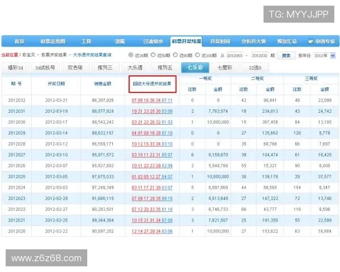The width and height of the screenshot is (340, 272).
Task: Open result link 10 15 21 31 34 07 08
Action: (x=152, y=220)
